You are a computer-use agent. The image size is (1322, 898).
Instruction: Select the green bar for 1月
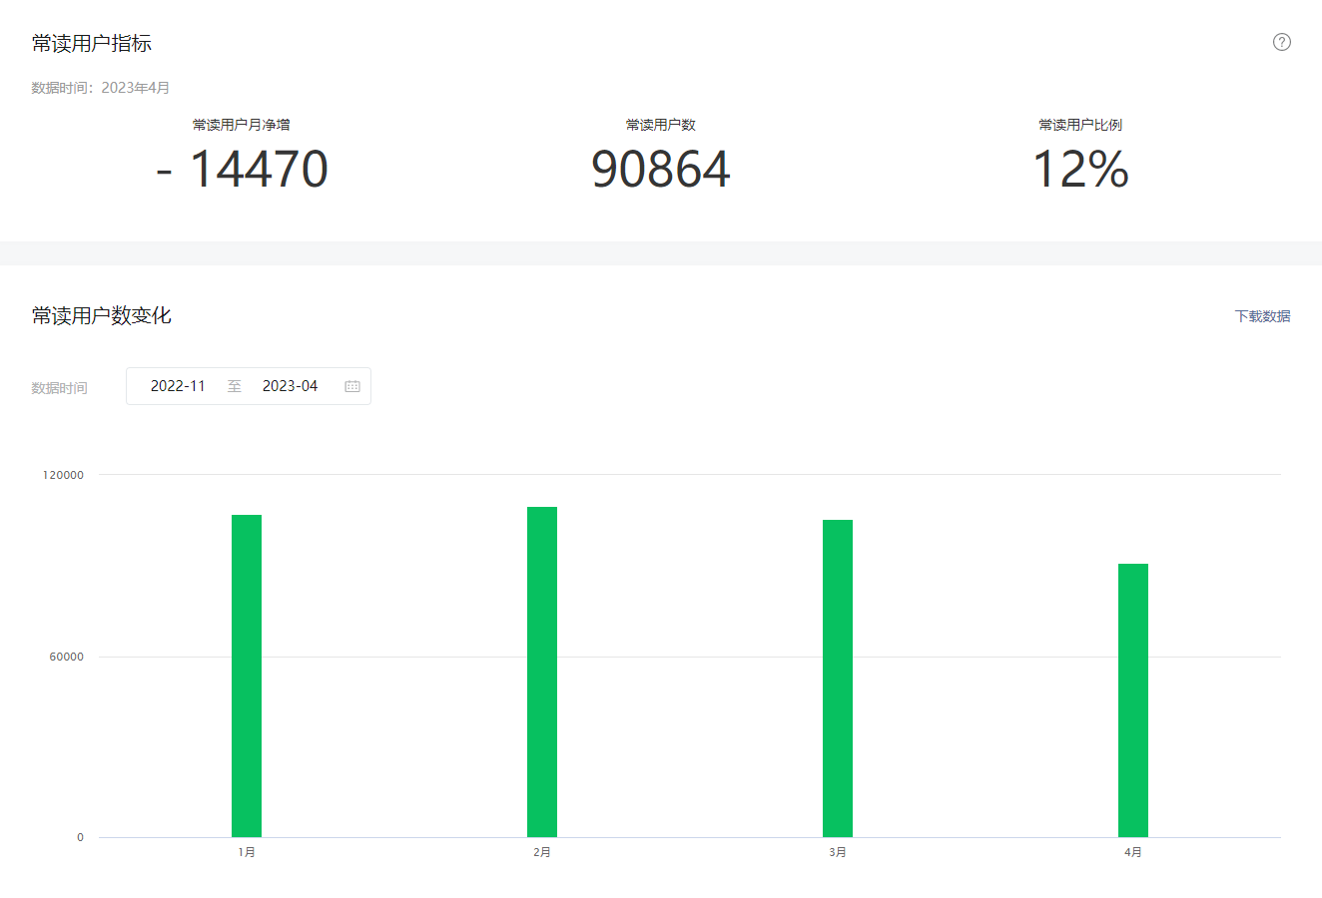tap(247, 675)
